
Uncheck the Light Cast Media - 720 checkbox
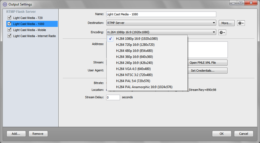pyautogui.click(x=9, y=18)
